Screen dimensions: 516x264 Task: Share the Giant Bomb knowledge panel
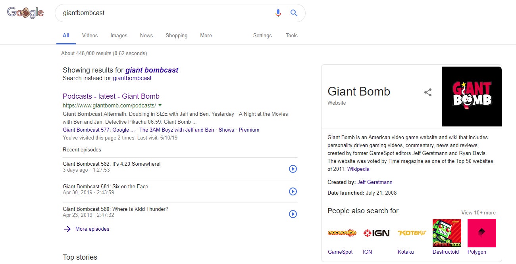point(427,93)
